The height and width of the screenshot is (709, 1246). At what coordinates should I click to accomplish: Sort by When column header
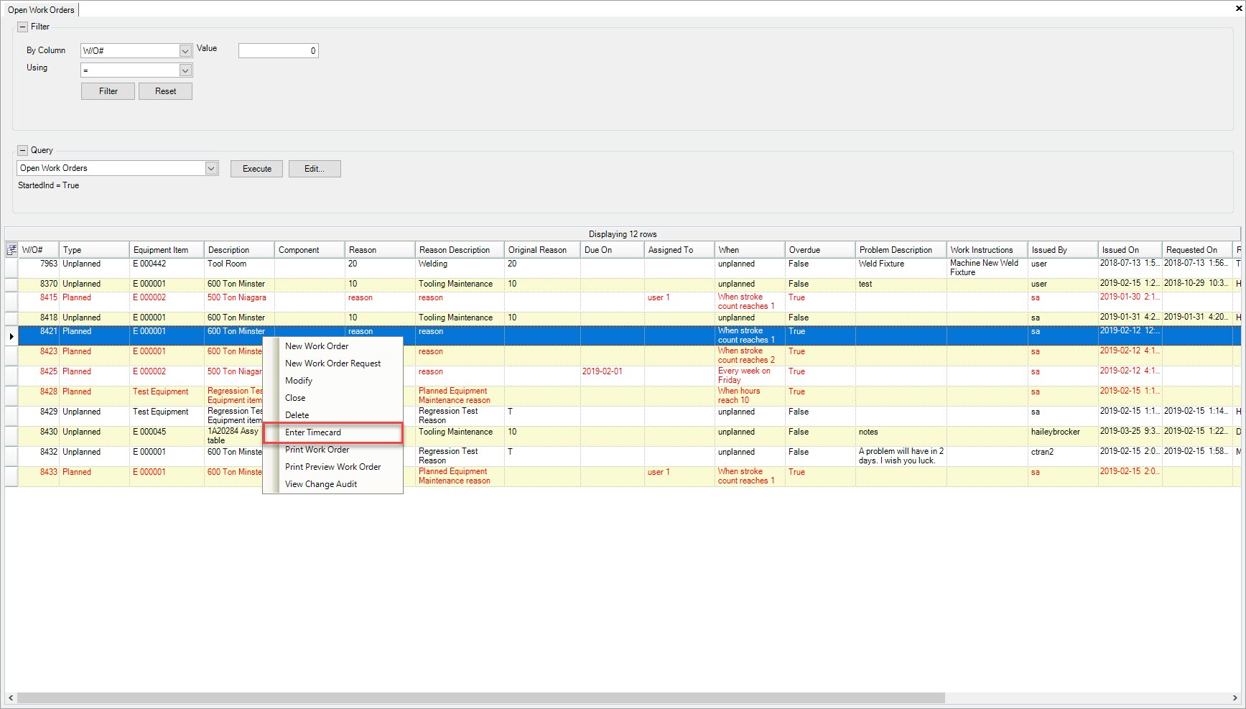pyautogui.click(x=750, y=250)
